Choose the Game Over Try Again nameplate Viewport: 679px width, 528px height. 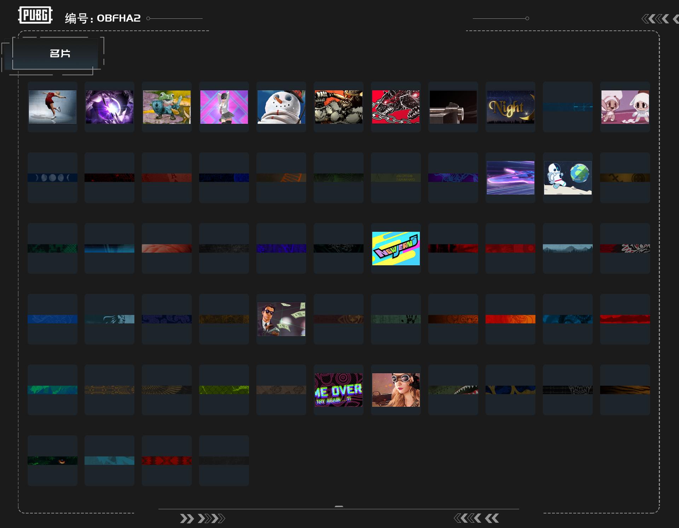tap(338, 390)
